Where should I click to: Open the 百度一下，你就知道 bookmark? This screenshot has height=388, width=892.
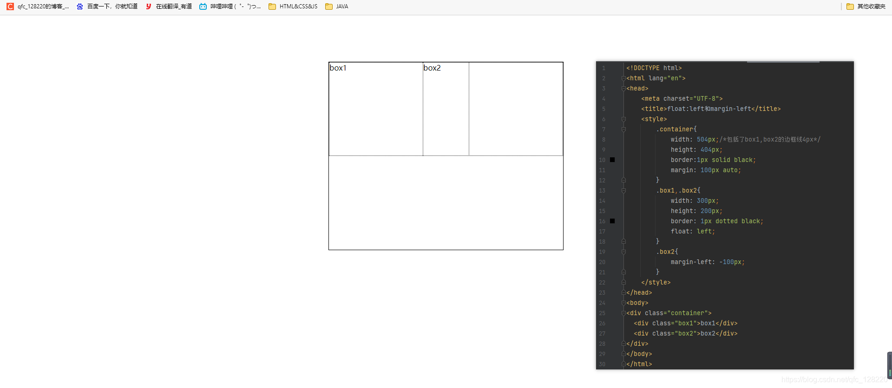click(x=107, y=6)
